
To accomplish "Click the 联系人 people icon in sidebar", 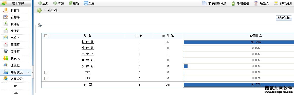I will point(6,58).
